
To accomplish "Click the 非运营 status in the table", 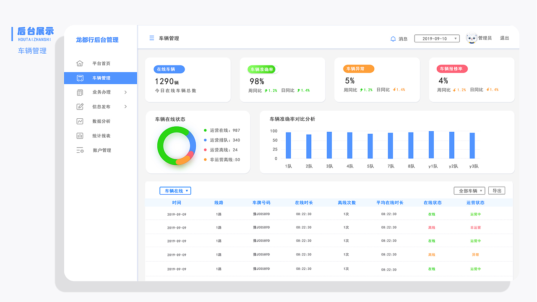I will (x=475, y=228).
